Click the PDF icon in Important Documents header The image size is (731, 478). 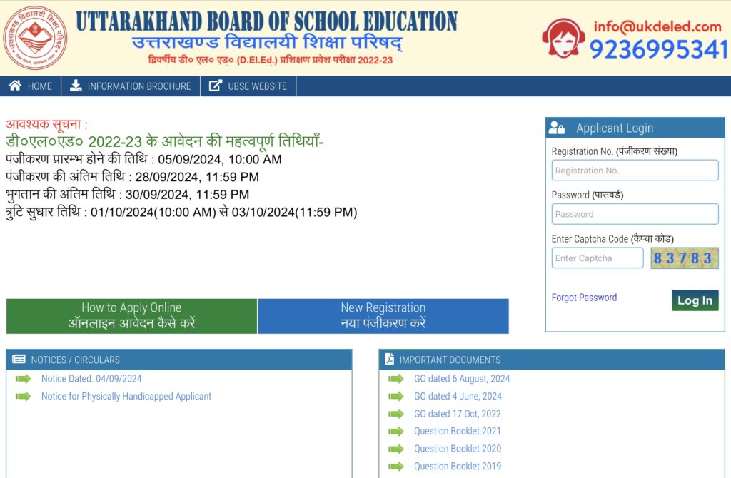coord(389,359)
